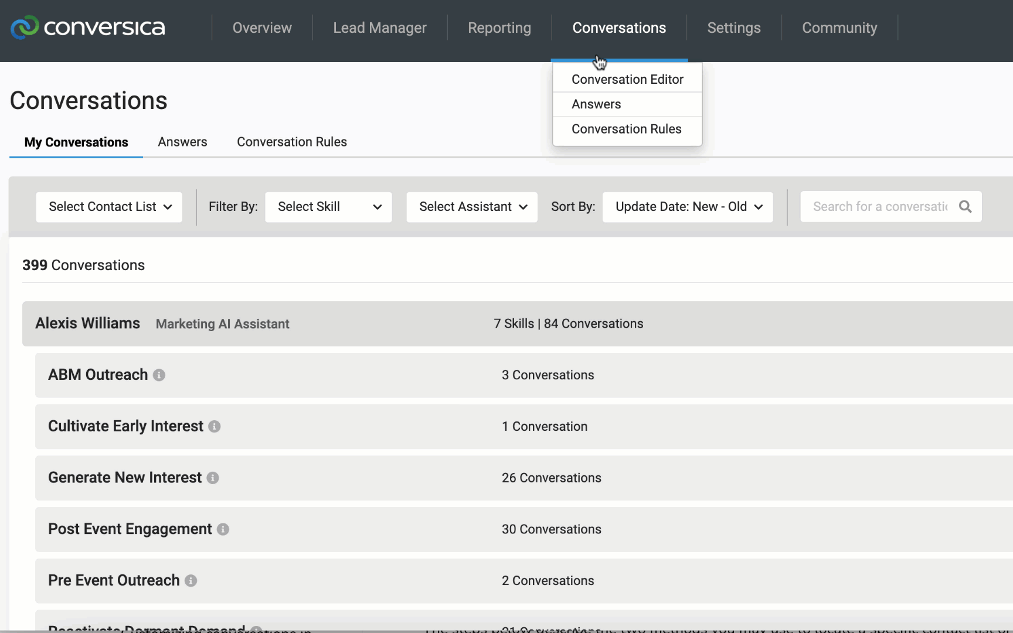The width and height of the screenshot is (1013, 633).
Task: Click the search magnifier icon
Action: pyautogui.click(x=965, y=207)
